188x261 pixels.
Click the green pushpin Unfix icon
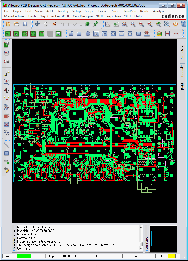point(96,24)
